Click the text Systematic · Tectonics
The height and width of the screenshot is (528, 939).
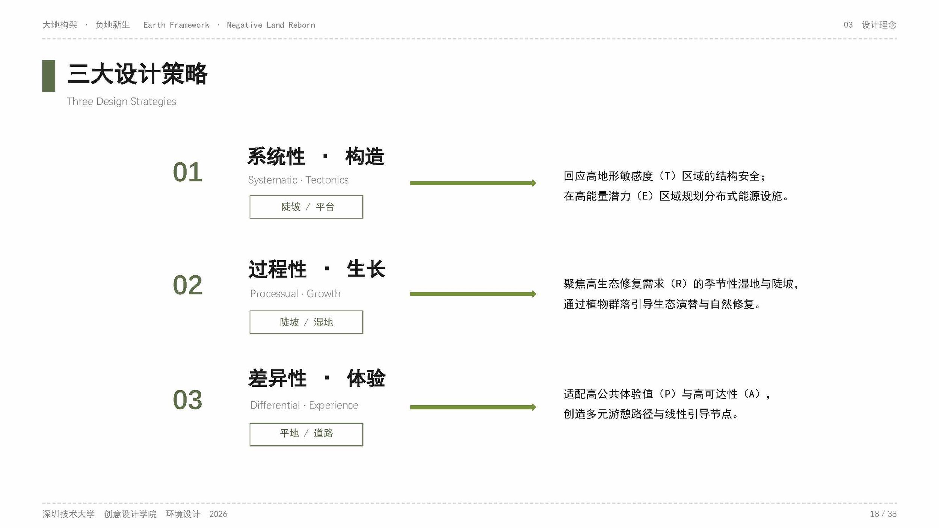pos(298,180)
